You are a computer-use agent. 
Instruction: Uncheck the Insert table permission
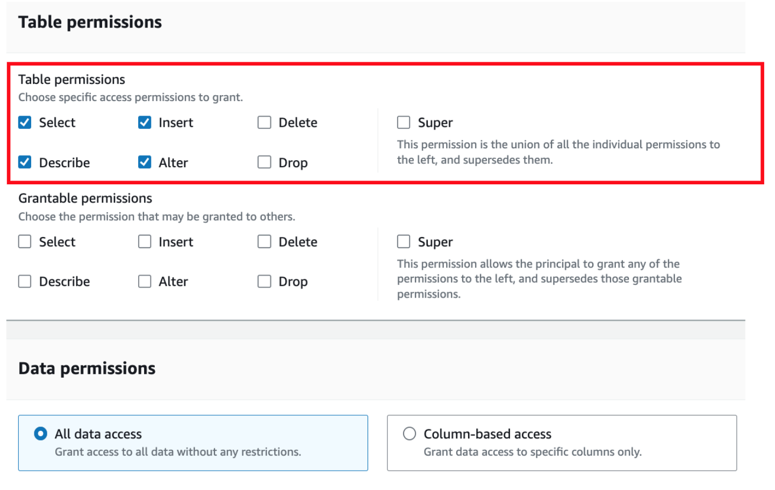[x=145, y=122]
